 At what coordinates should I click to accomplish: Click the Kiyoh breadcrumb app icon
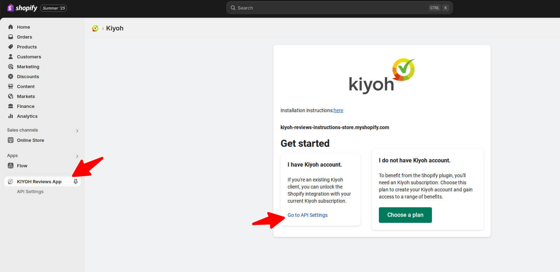95,28
